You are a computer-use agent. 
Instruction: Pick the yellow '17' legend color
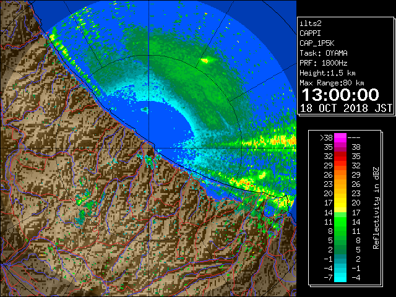[x=340, y=203]
